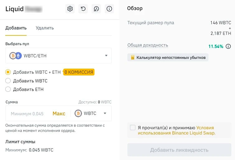Click the amount input field 'Минимум 0.045'

click(x=27, y=114)
